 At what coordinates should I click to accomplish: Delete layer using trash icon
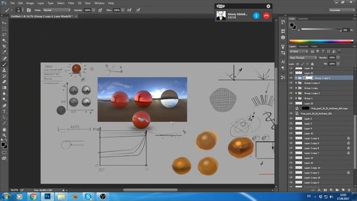pos(349,190)
